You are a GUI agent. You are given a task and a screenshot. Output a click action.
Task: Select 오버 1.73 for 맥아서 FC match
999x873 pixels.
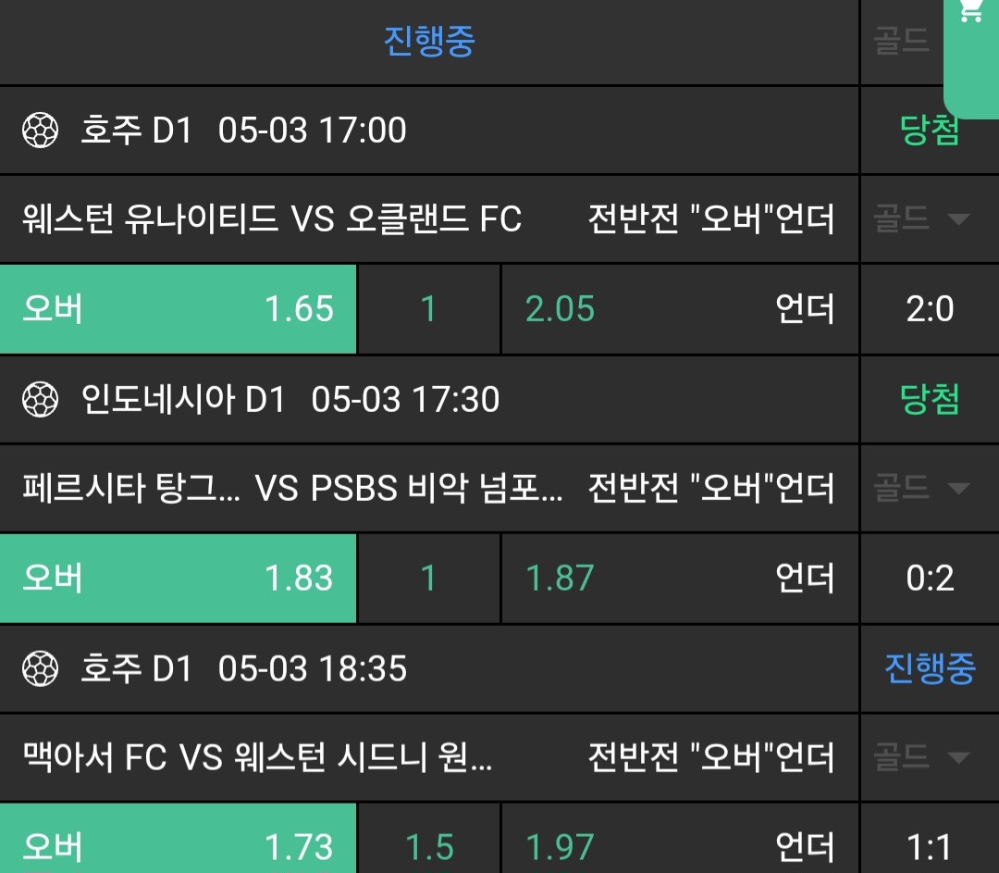pos(178,844)
